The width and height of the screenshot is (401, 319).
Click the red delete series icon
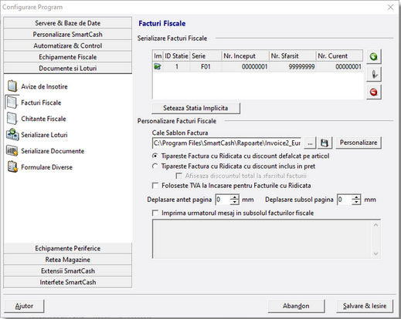tap(373, 92)
